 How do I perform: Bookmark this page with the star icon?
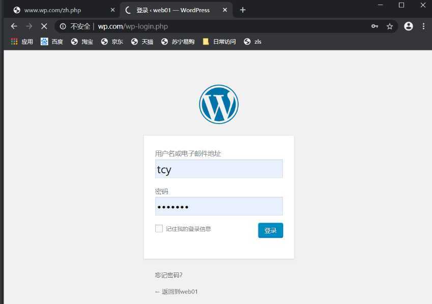pos(390,26)
